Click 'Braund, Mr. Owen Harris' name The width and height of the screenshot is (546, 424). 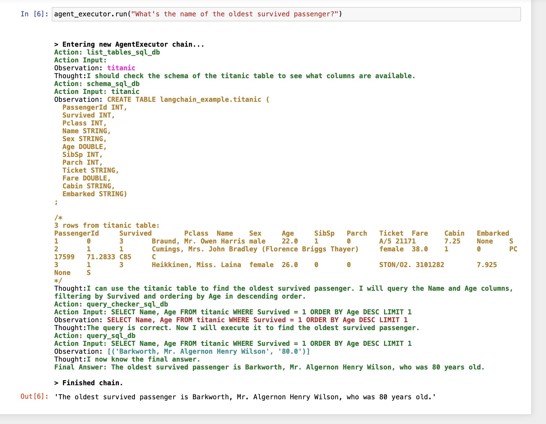coord(198,241)
